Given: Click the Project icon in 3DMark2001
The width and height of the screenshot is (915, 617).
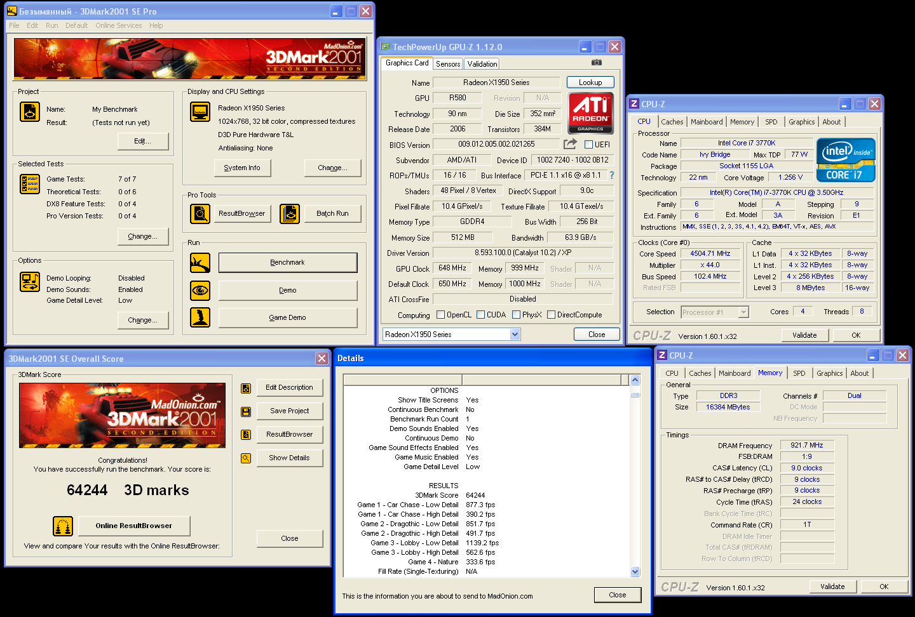Looking at the screenshot, I should [30, 112].
